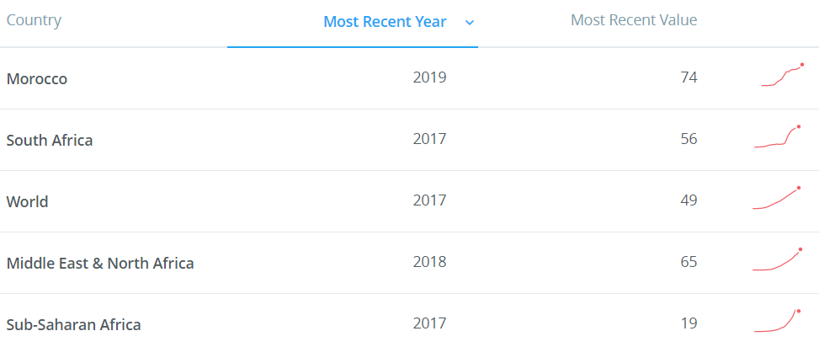
Task: Select the Sub-Saharan Africa trend sparkline
Action: [x=777, y=320]
